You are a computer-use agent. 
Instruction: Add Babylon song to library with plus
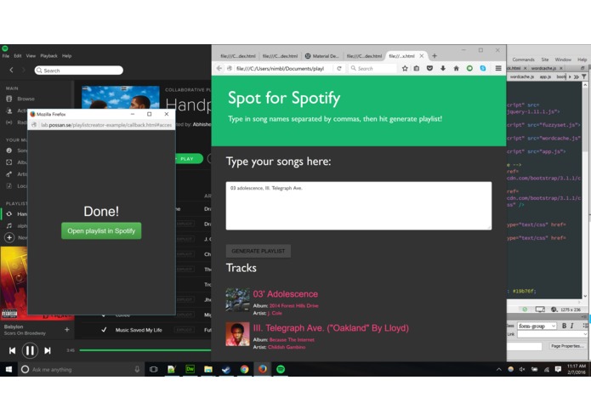coord(66,330)
